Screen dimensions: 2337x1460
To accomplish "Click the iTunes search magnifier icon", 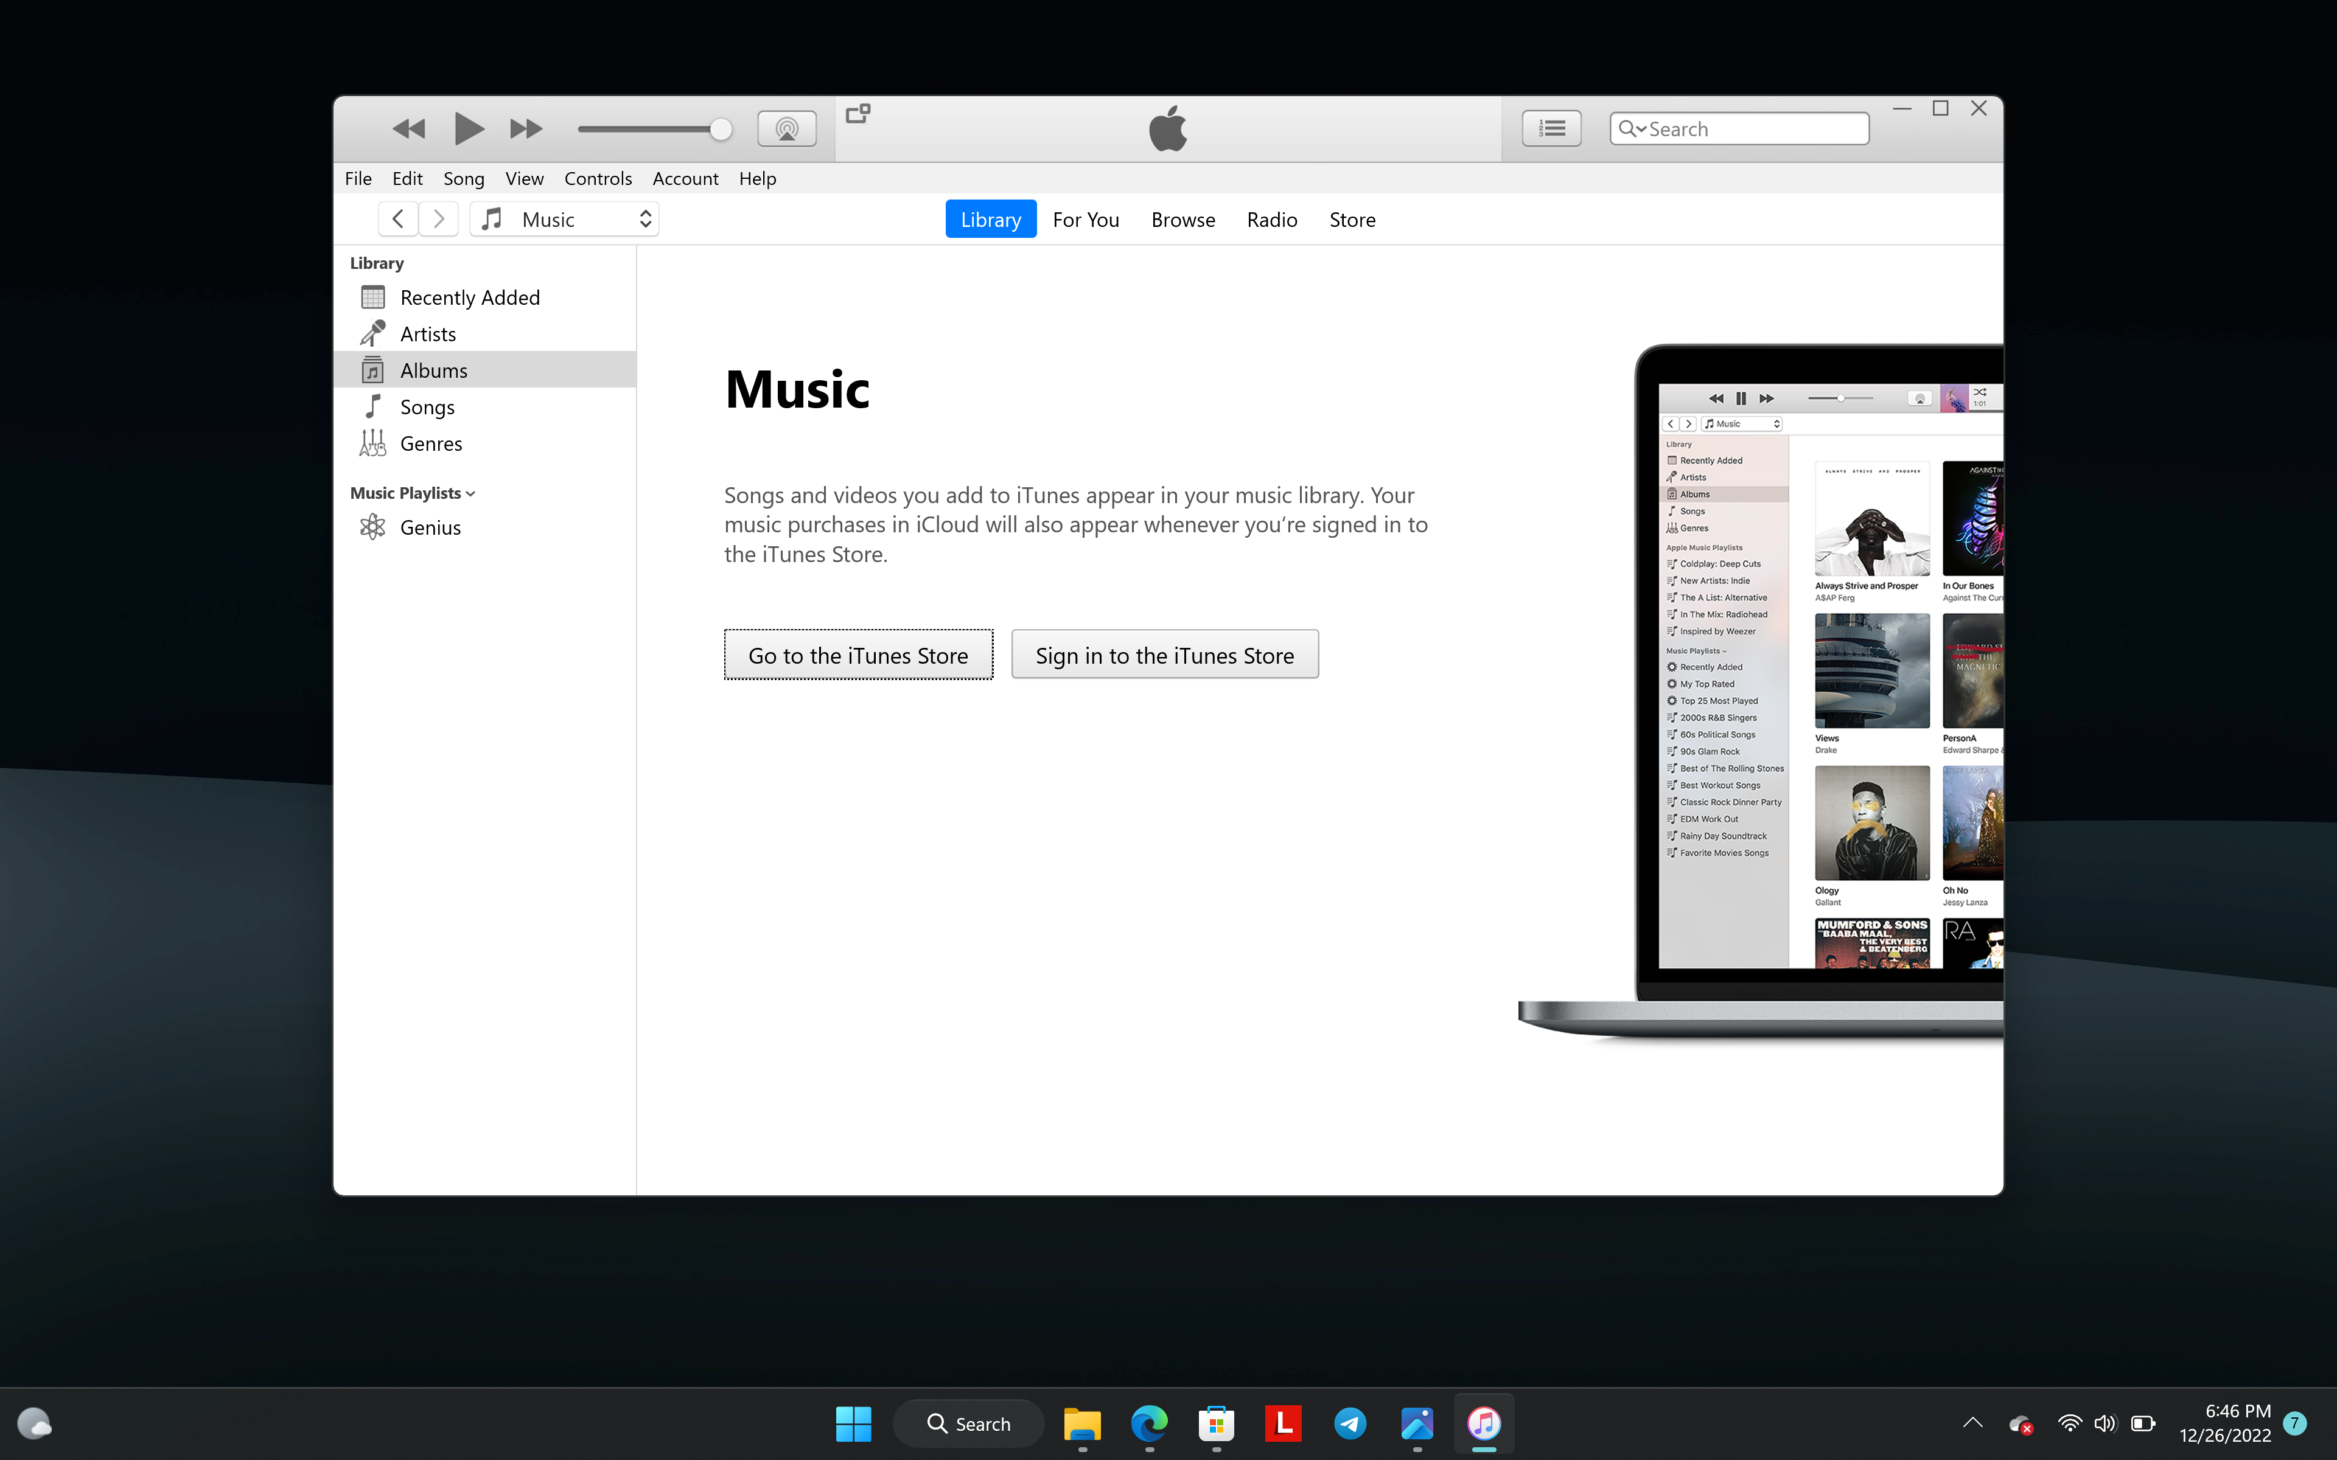I will [1629, 128].
